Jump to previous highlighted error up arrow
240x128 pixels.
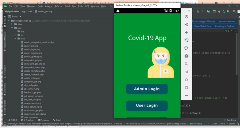[232, 31]
